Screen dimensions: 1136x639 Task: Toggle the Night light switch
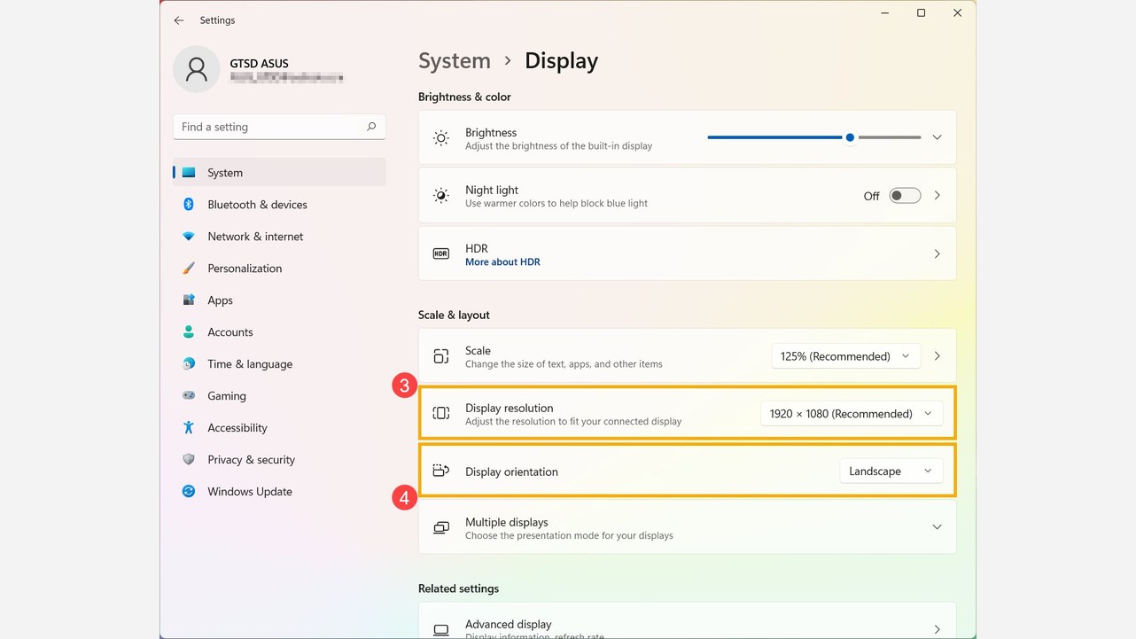[905, 196]
